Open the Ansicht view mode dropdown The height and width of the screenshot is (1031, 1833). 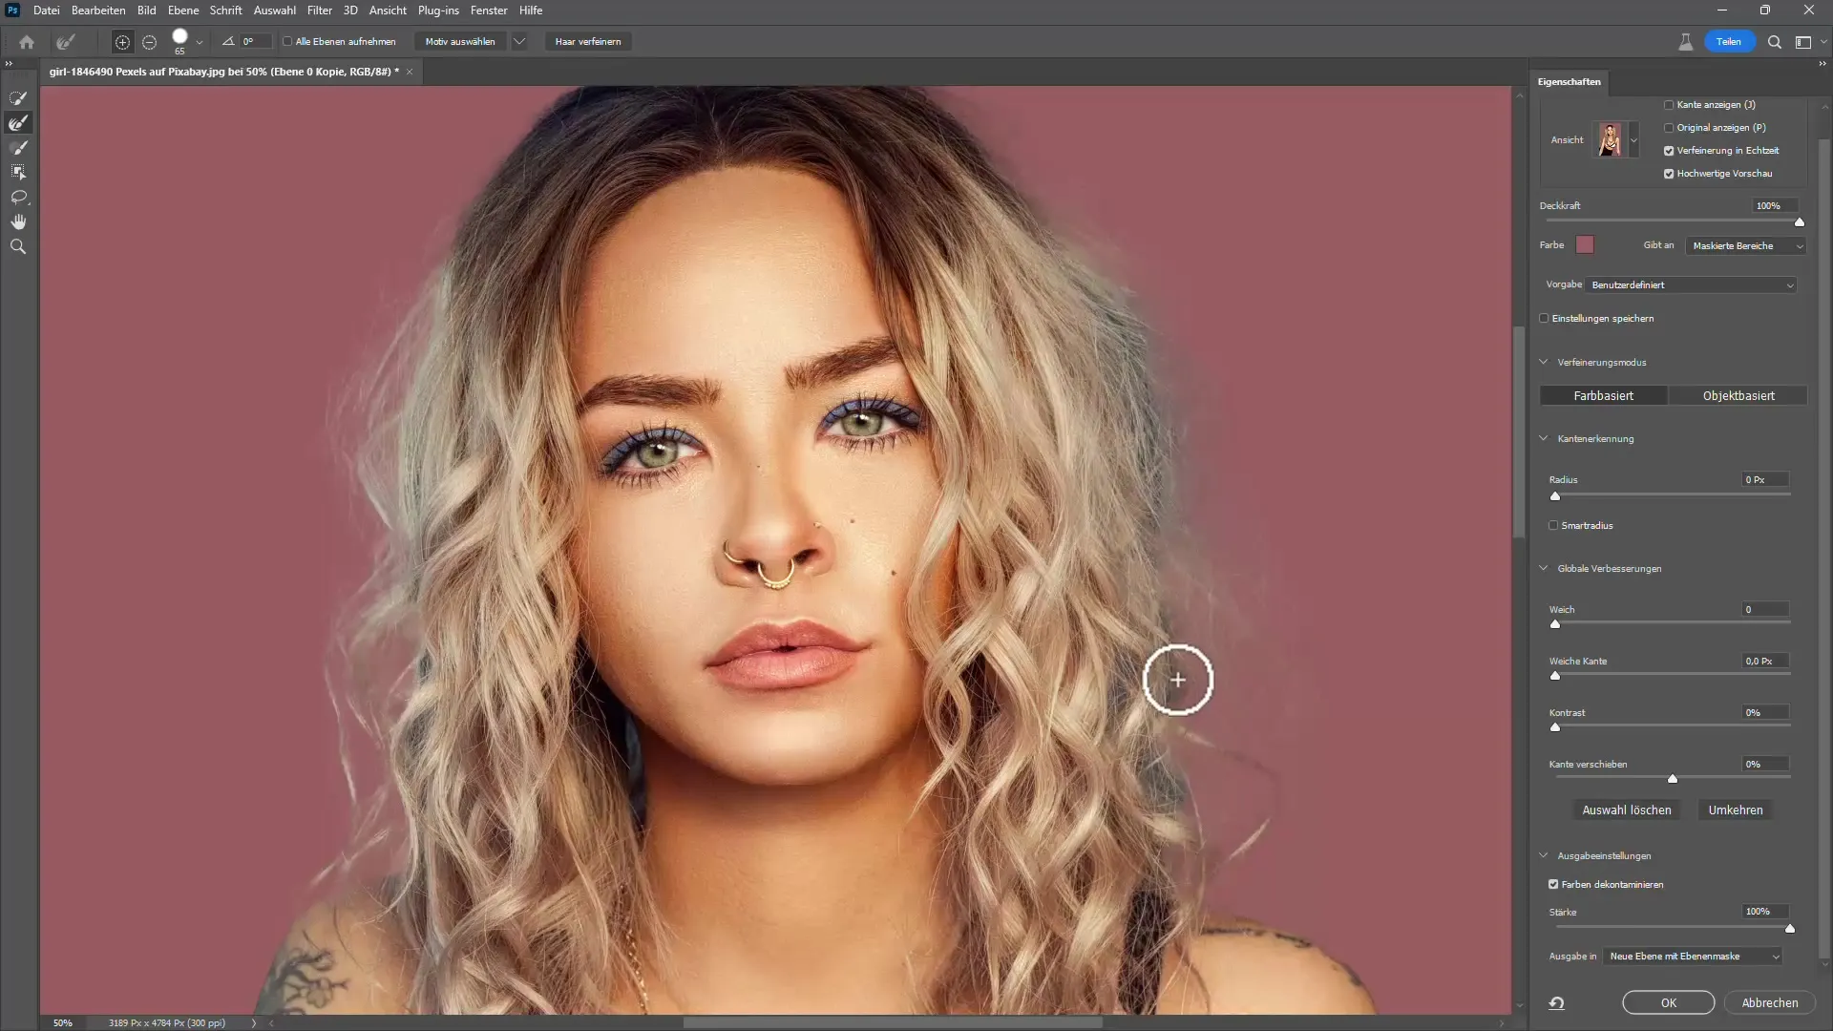1633,140
